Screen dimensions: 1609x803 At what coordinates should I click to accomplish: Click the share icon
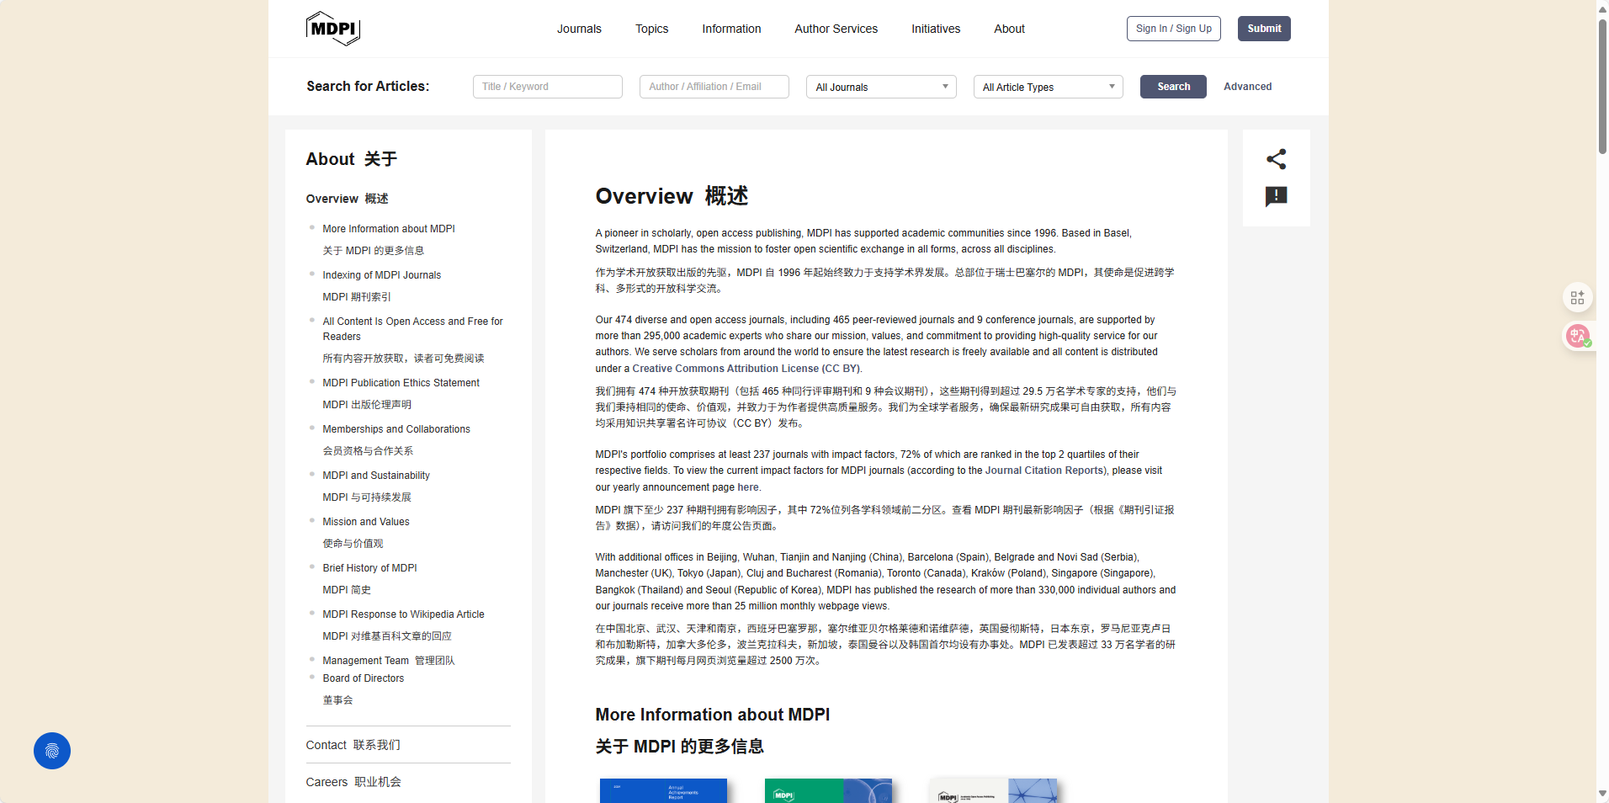(1276, 159)
